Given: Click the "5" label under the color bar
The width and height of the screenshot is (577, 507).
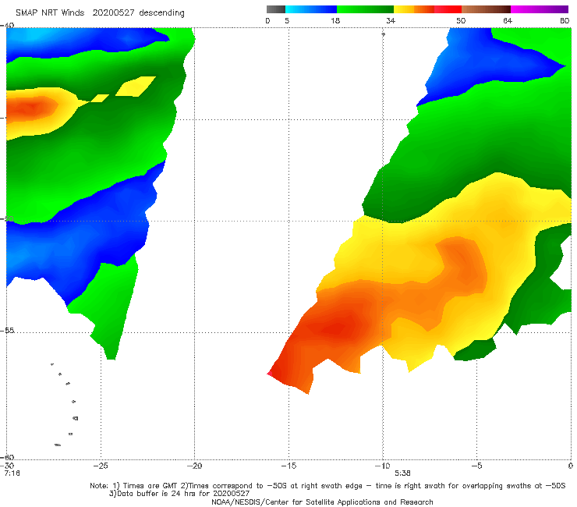Looking at the screenshot, I should click(287, 20).
